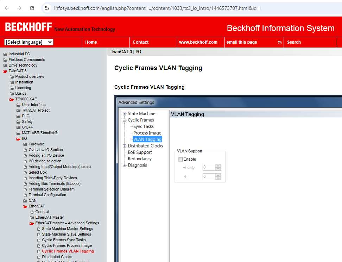The width and height of the screenshot is (342, 262).
Task: Click the envelope icon beside email this page
Action: pos(280,43)
